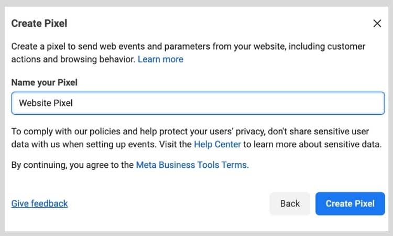Click the Create Pixel dialog heading
The height and width of the screenshot is (236, 393).
39,24
